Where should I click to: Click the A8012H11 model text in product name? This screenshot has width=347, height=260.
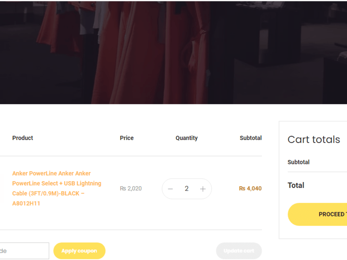click(26, 203)
